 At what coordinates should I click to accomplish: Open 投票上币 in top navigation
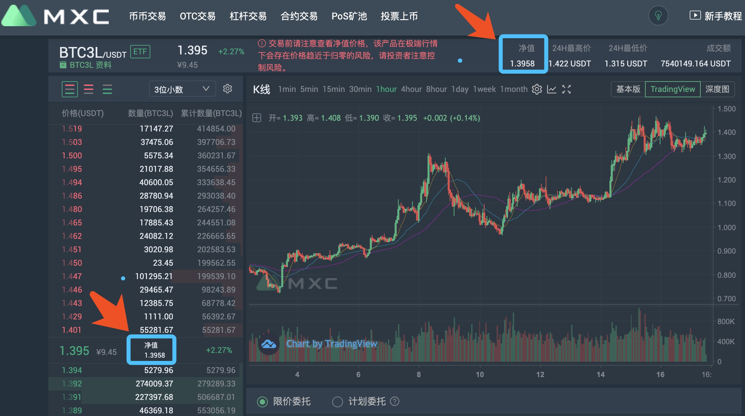(399, 16)
